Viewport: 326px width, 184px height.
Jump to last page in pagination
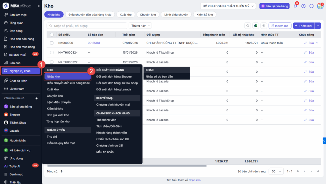pyautogui.click(x=318, y=171)
